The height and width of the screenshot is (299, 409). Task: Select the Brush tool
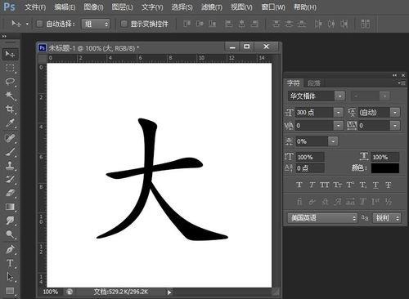click(10, 152)
